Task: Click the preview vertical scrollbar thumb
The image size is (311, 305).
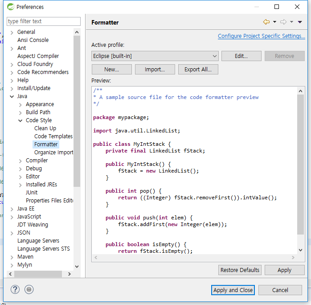Action: [300, 165]
